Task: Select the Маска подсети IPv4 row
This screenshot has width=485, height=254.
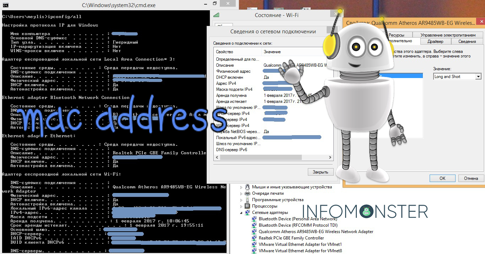Action: [x=273, y=89]
